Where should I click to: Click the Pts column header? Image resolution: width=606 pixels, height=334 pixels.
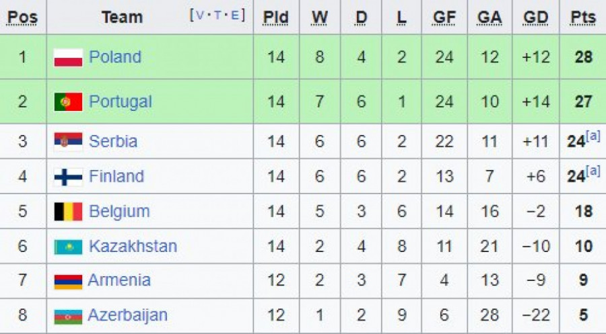pyautogui.click(x=582, y=17)
